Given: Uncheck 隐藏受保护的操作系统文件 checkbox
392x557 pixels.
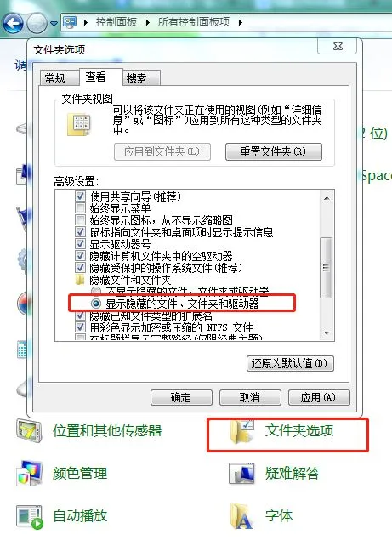Looking at the screenshot, I should pos(81,267).
